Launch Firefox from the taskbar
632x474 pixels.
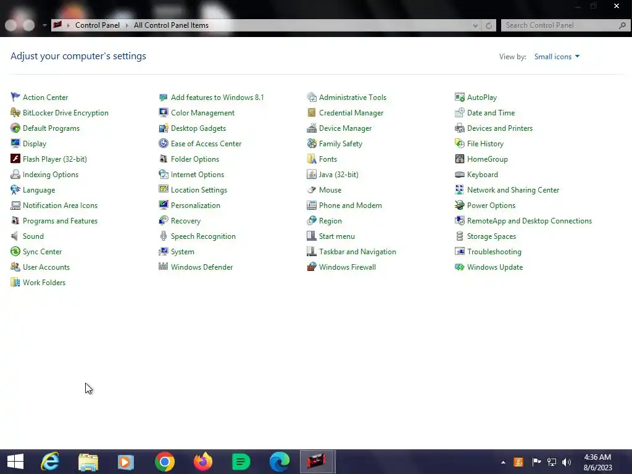[x=202, y=462]
